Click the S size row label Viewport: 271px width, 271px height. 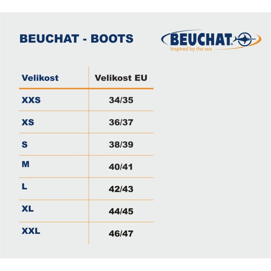pos(24,145)
